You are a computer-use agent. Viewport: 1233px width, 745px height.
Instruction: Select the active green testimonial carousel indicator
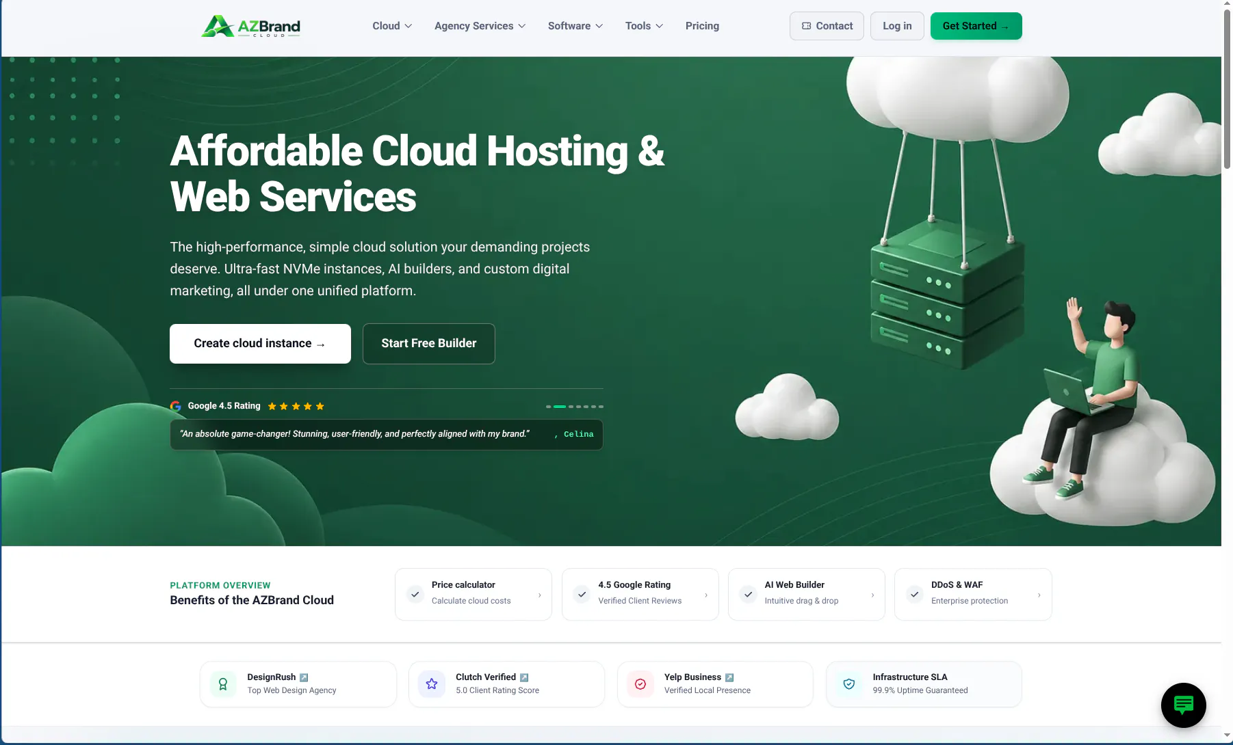click(x=560, y=407)
